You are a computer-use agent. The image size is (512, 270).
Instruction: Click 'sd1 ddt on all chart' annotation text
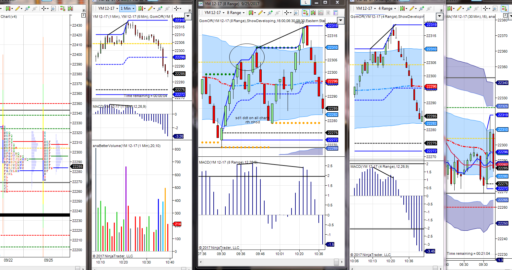(x=252, y=118)
